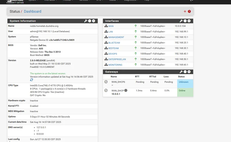Close the Interfaces widget

[x=189, y=21]
